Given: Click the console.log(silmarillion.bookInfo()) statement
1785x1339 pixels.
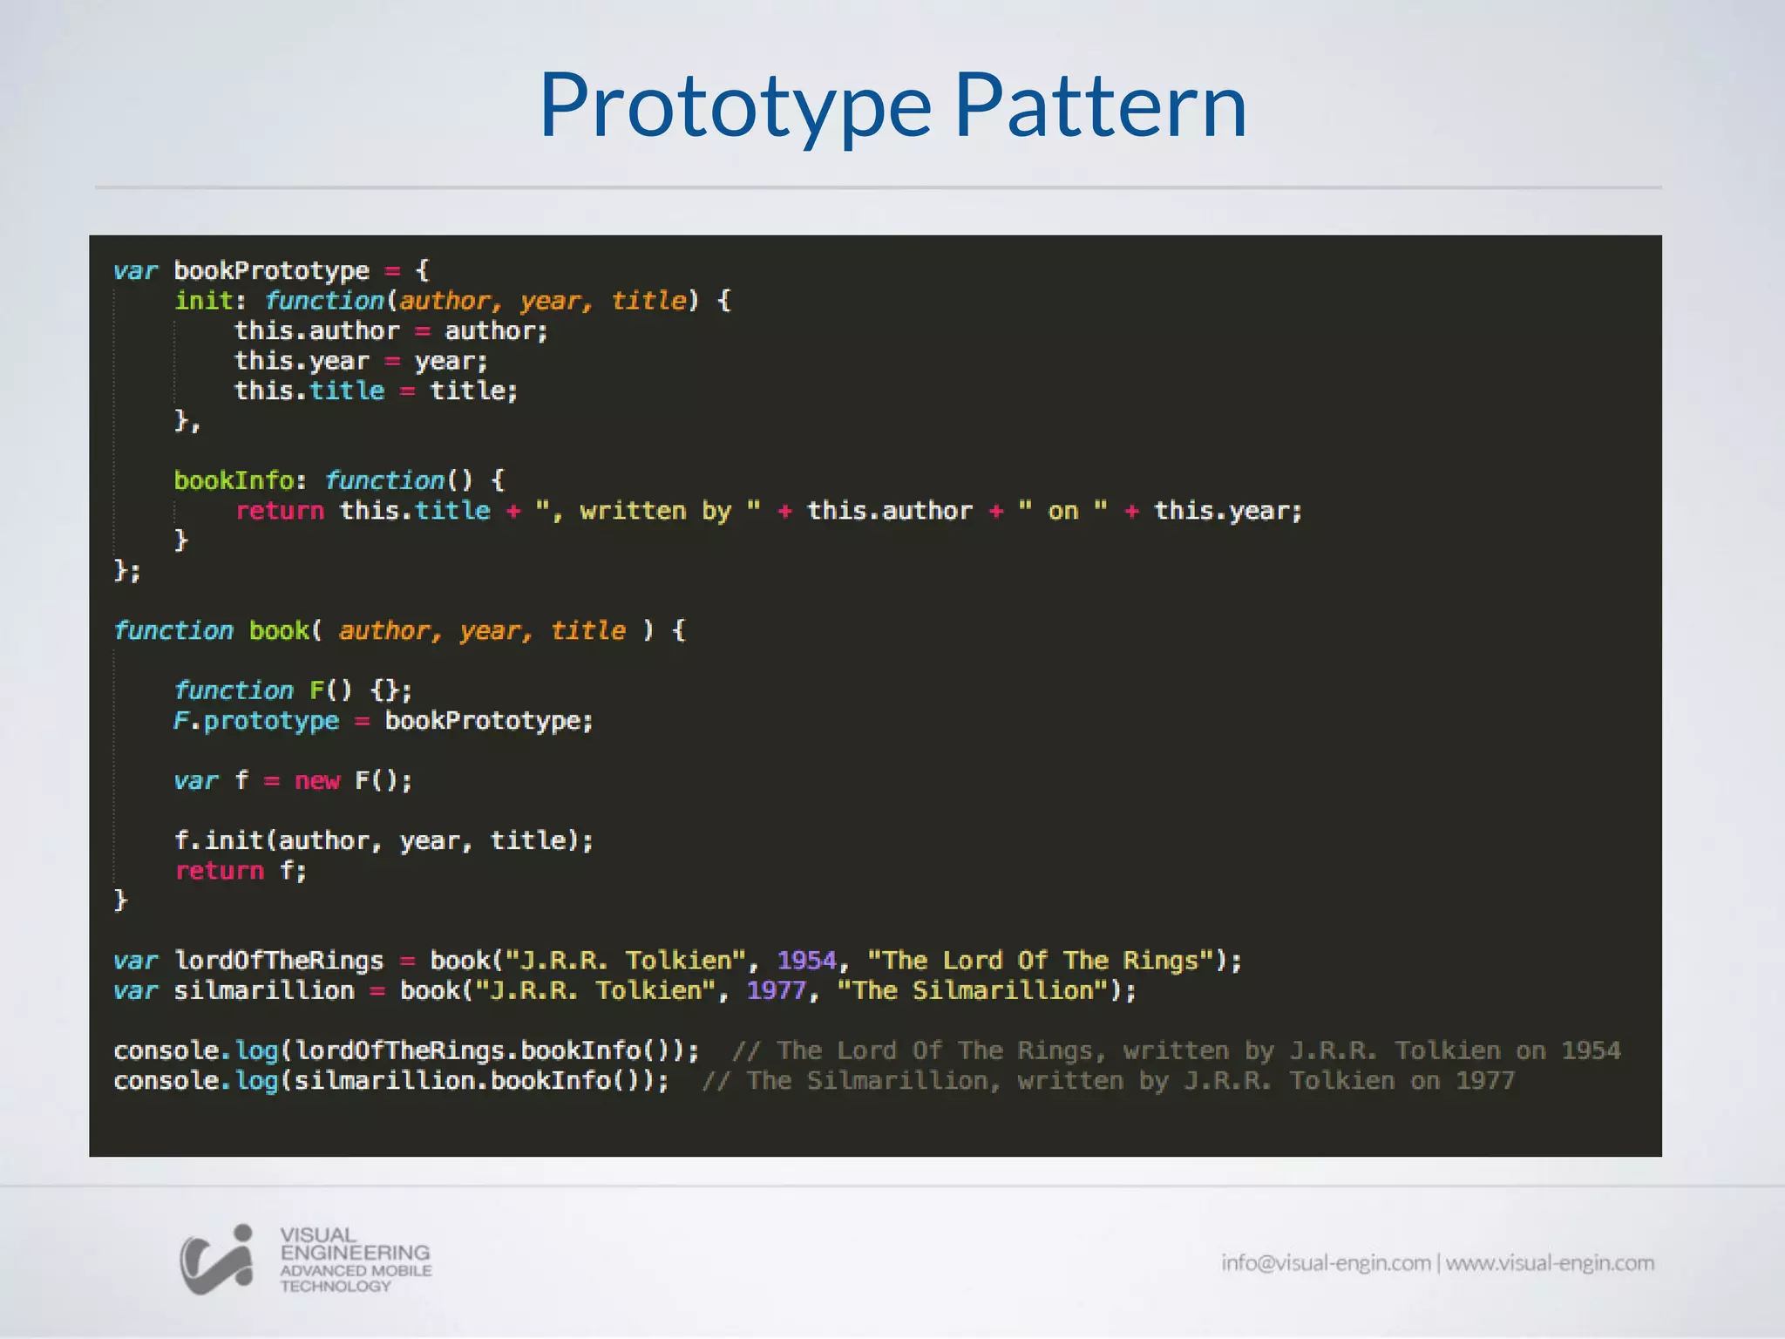Looking at the screenshot, I should pos(391,1081).
